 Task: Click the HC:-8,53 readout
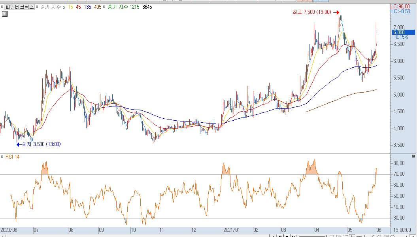400,11
